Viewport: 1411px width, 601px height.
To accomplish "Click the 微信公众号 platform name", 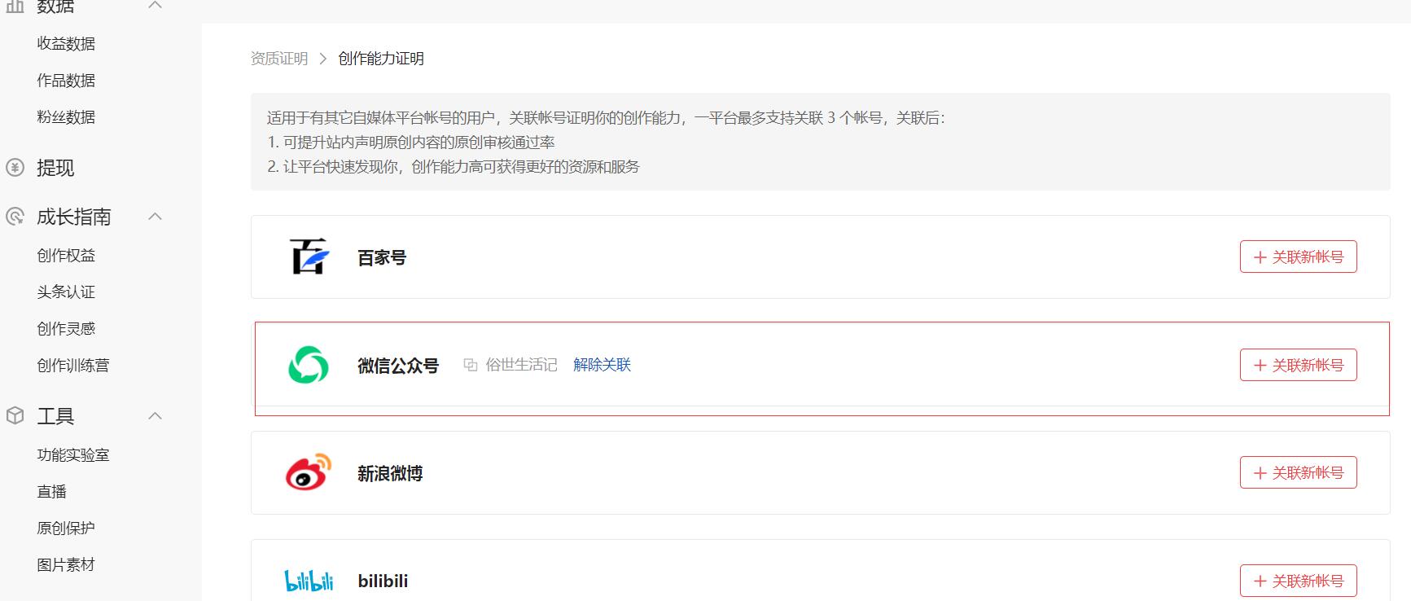I will point(398,366).
